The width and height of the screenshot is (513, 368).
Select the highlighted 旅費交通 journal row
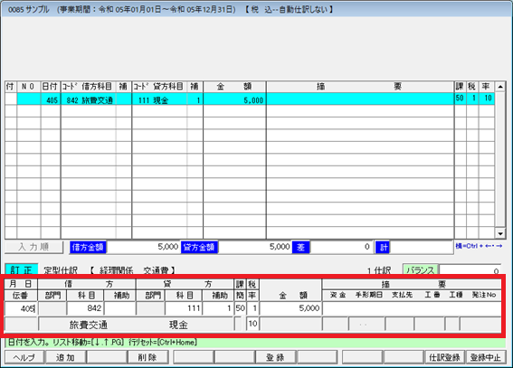(x=250, y=99)
